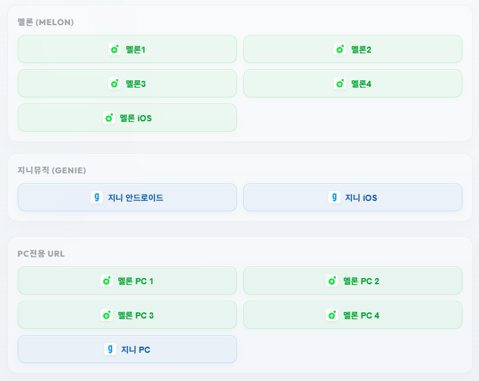Open the 멜론2 link button
The height and width of the screenshot is (381, 479).
(x=353, y=49)
